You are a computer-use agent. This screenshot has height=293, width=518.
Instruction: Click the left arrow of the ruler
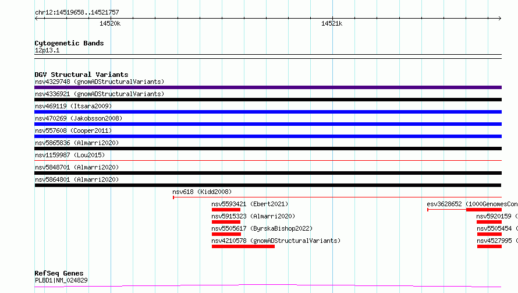click(x=36, y=19)
